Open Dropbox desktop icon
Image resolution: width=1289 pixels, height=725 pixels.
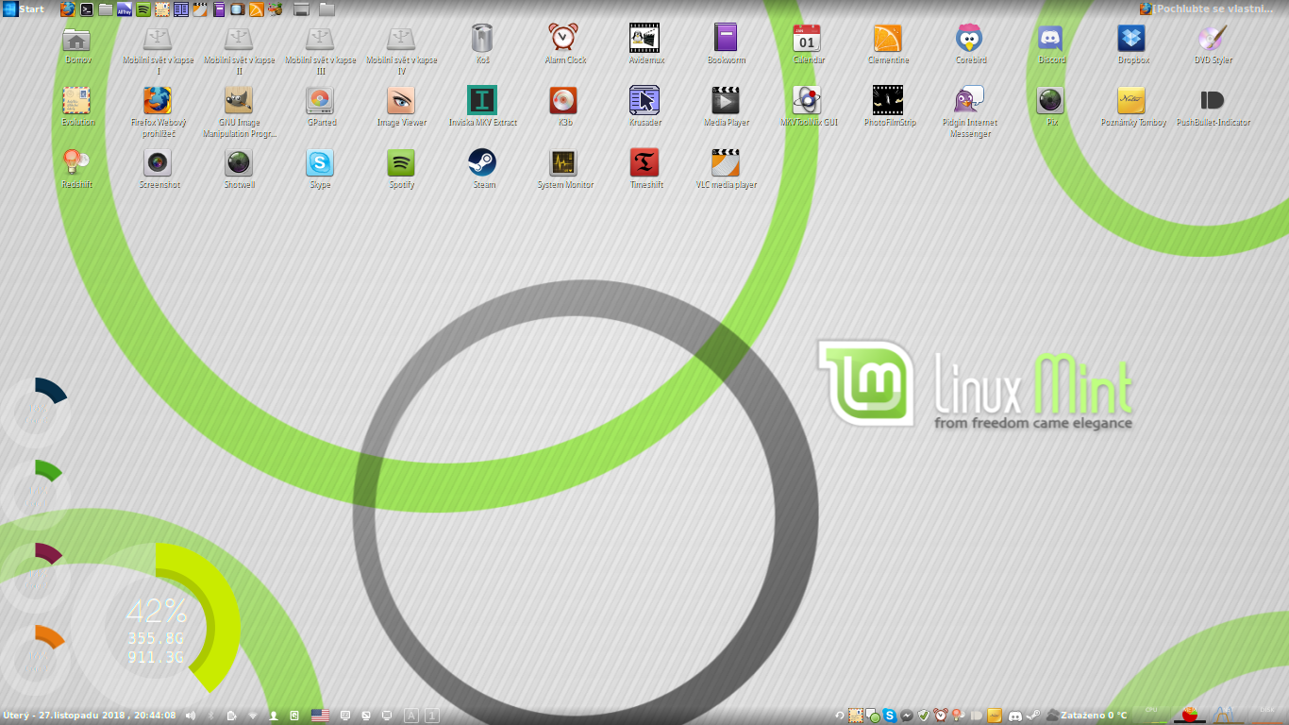[1132, 45]
